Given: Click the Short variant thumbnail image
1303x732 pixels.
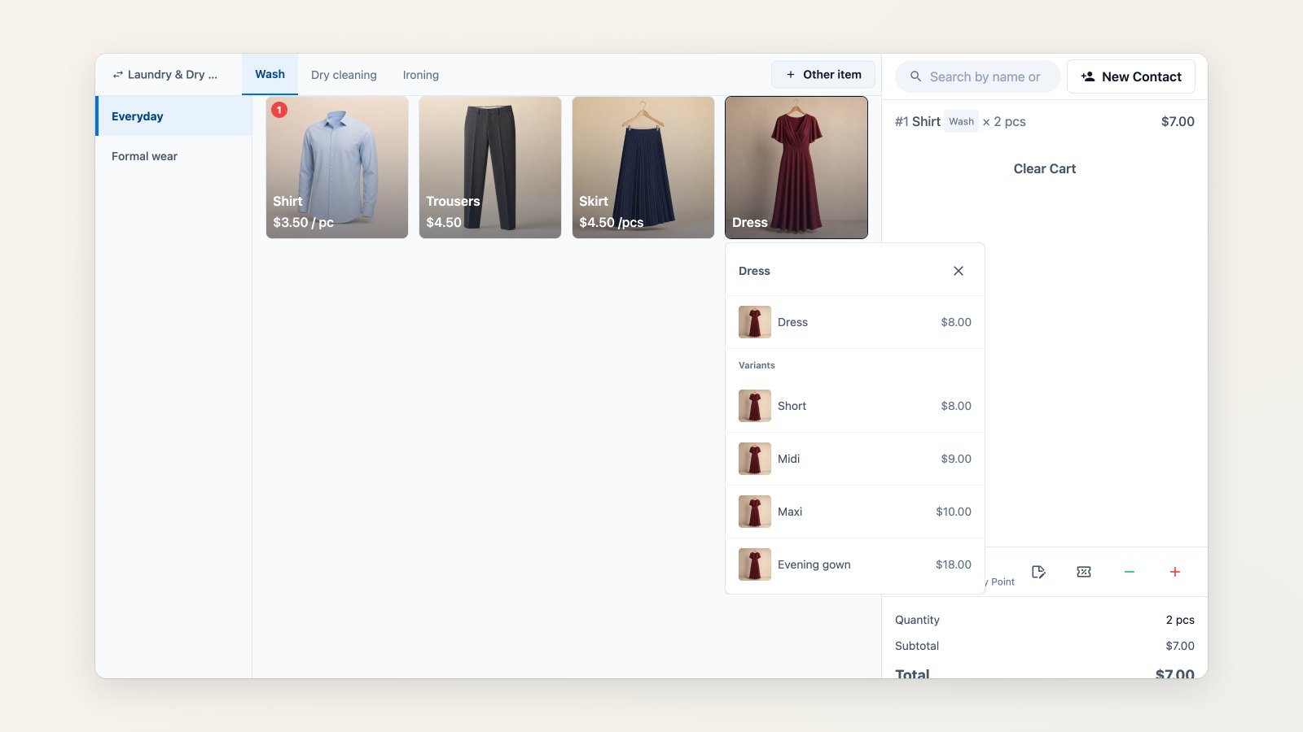Looking at the screenshot, I should point(755,406).
